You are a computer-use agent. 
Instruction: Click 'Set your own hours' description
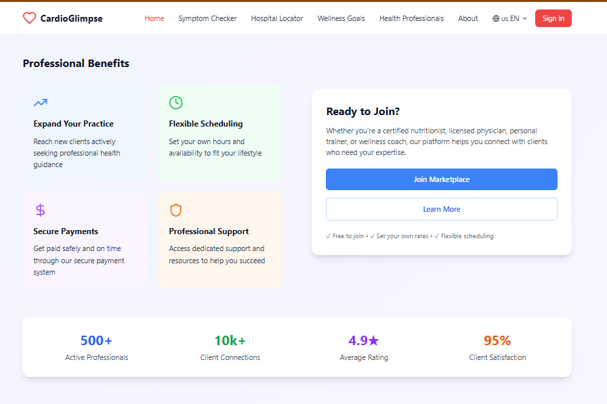pos(215,148)
